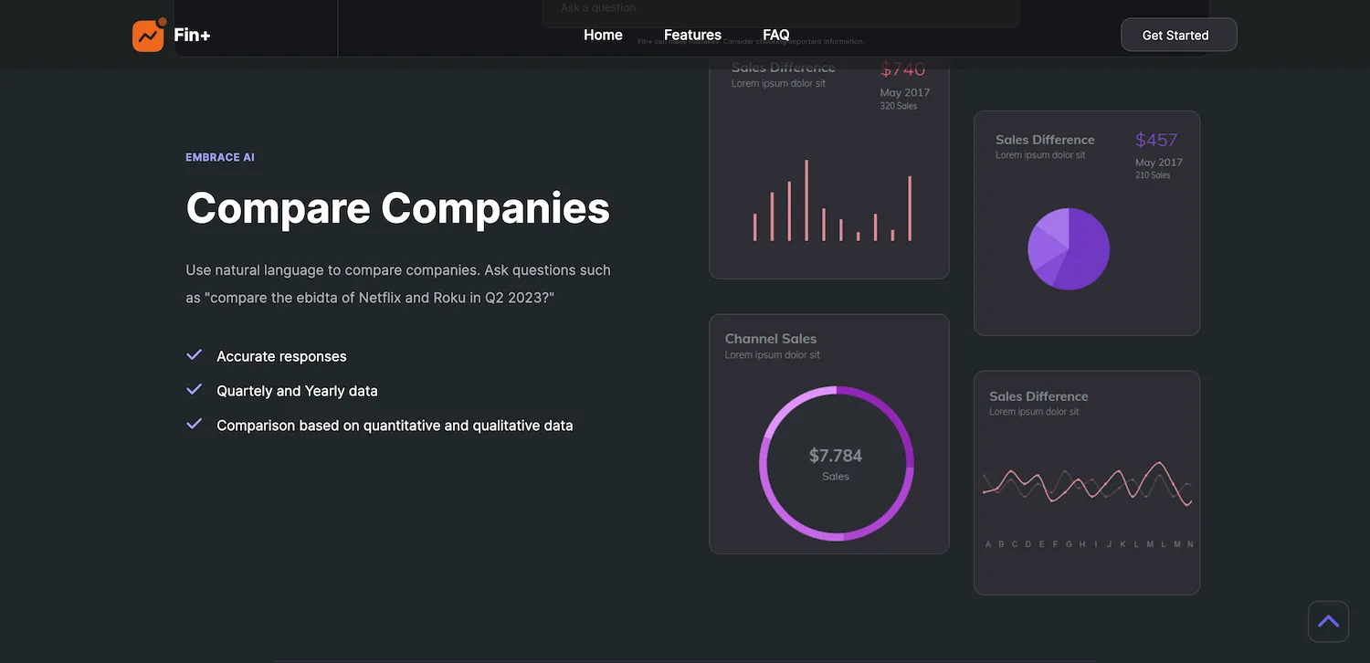The image size is (1370, 663).
Task: Click the Ask a question input field
Action: tap(781, 9)
